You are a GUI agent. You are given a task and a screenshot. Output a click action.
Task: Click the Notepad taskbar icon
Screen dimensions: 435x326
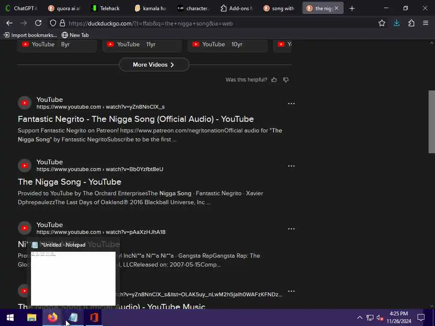pos(73,318)
